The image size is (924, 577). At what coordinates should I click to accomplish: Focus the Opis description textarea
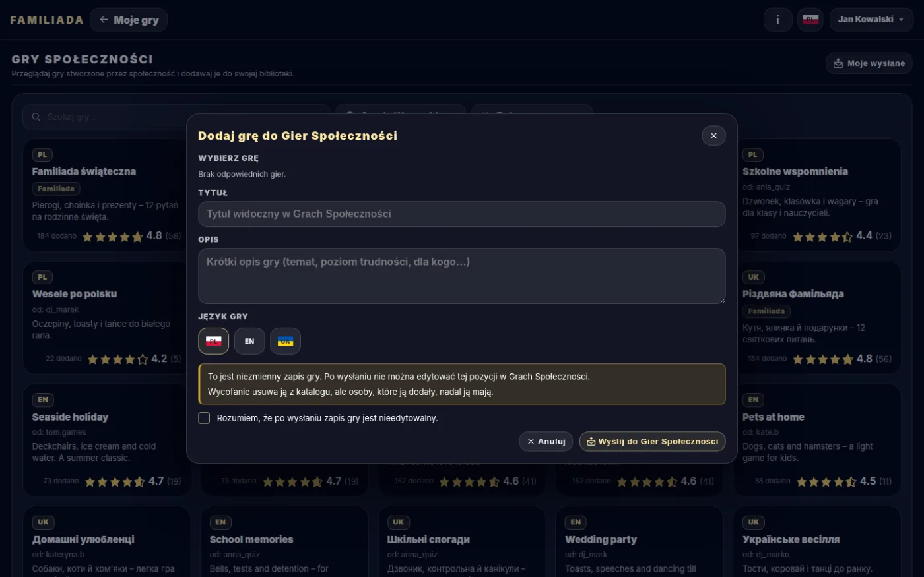pos(461,276)
